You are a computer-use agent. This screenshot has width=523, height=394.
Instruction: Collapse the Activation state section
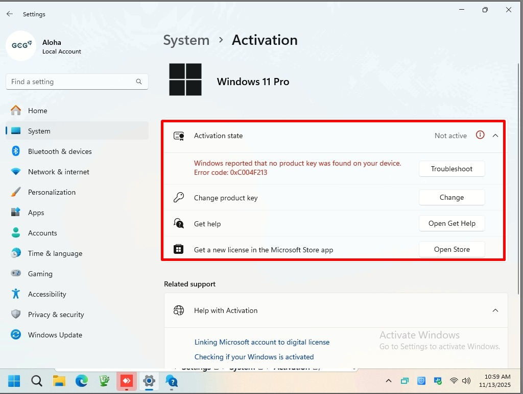coord(495,136)
